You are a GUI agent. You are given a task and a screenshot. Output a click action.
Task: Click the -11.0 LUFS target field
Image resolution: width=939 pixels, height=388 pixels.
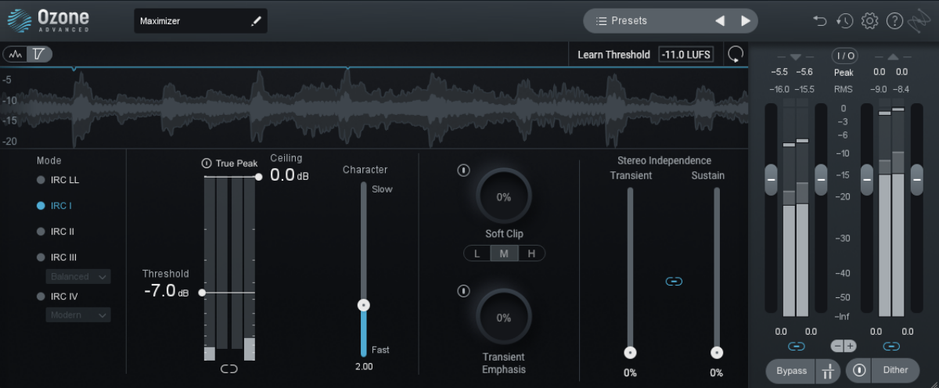pos(685,55)
